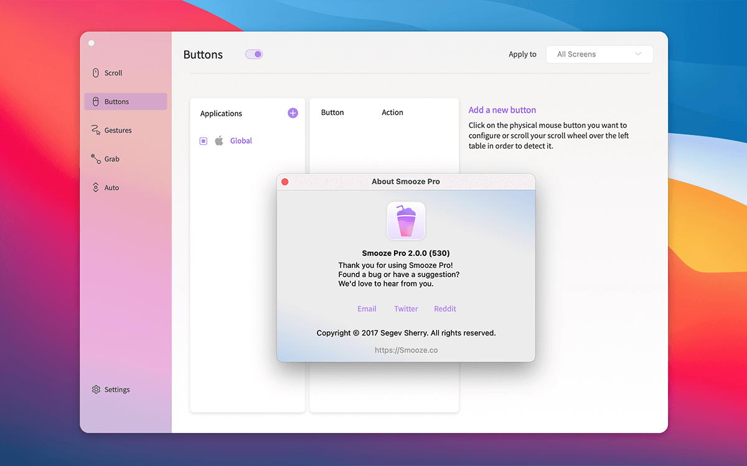The height and width of the screenshot is (466, 747).
Task: Click the Email link in About window
Action: pyautogui.click(x=367, y=309)
